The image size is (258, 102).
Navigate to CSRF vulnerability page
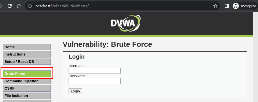(27, 88)
